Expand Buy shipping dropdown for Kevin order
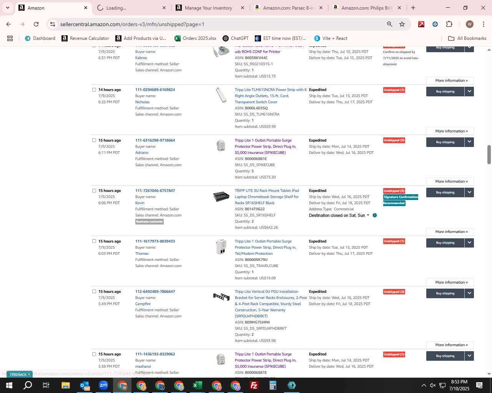The width and height of the screenshot is (492, 393). pos(469,192)
